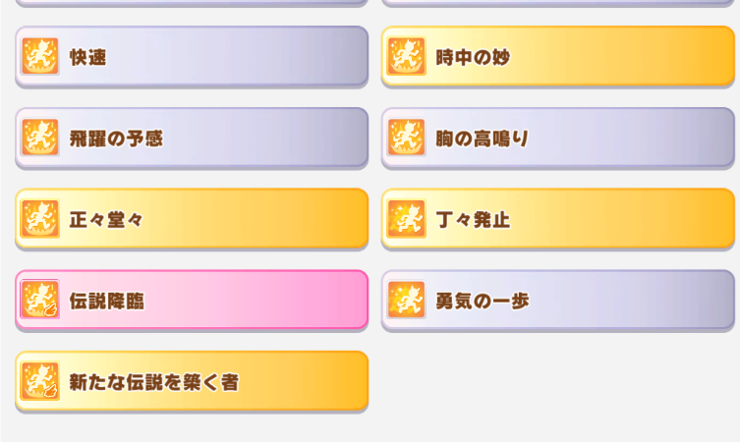The image size is (740, 442).
Task: Click the partially visible bar above 時中の妙
Action: 558,3
